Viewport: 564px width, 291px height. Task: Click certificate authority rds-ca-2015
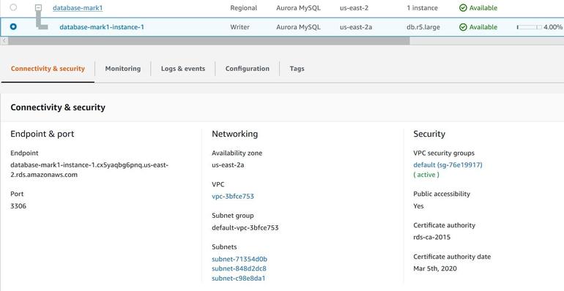click(x=432, y=237)
